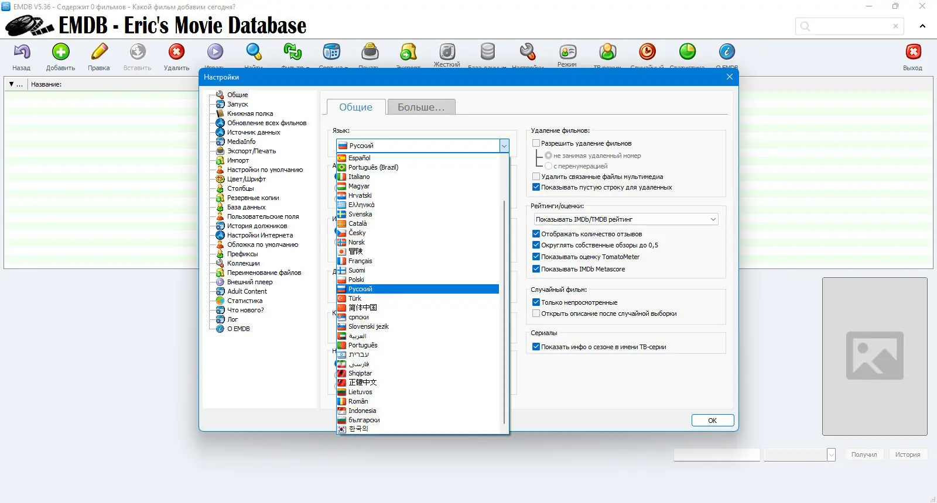
Task: Click the Название column header
Action: (46, 84)
